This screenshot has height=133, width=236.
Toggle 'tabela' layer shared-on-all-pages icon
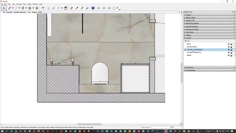[x=235, y=55]
